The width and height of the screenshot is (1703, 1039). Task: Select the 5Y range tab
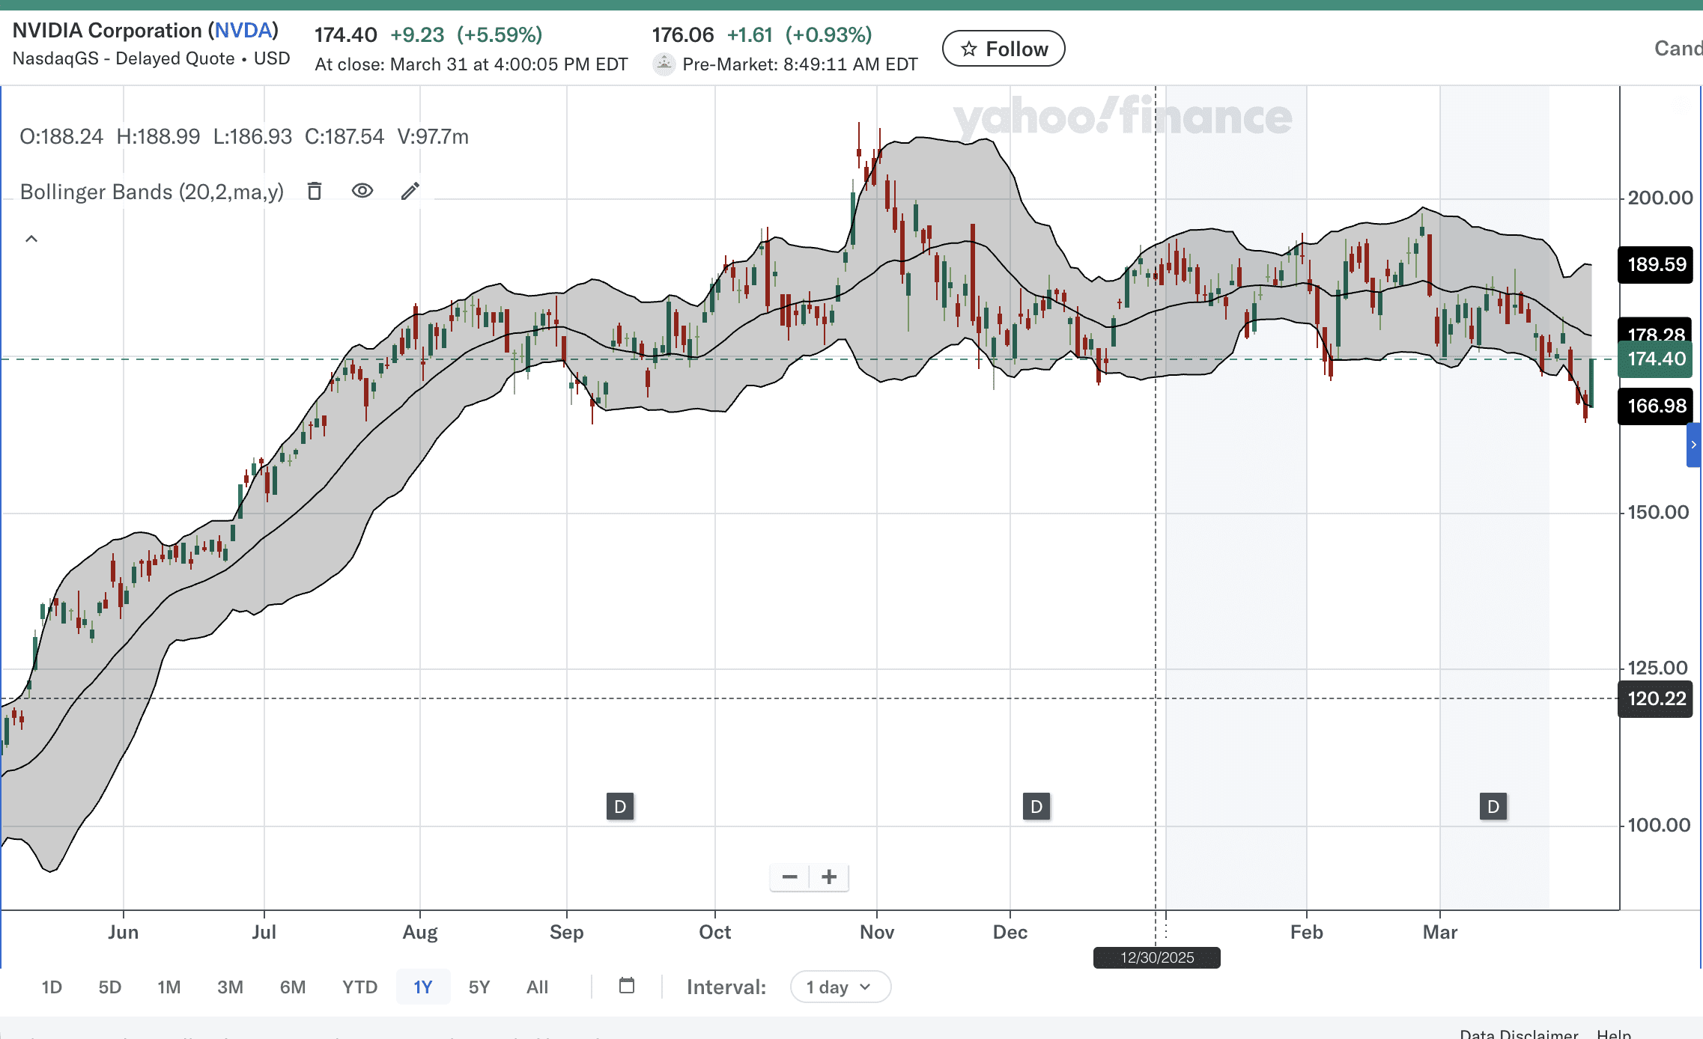click(x=479, y=987)
